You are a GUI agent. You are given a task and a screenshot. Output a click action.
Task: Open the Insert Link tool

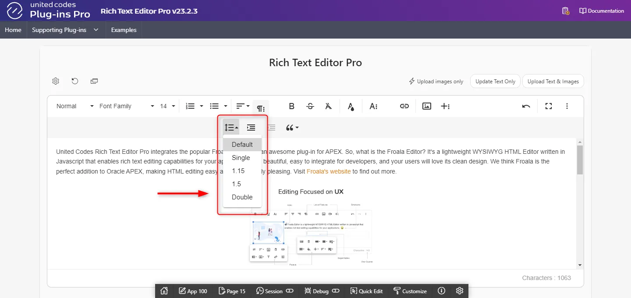pyautogui.click(x=404, y=106)
